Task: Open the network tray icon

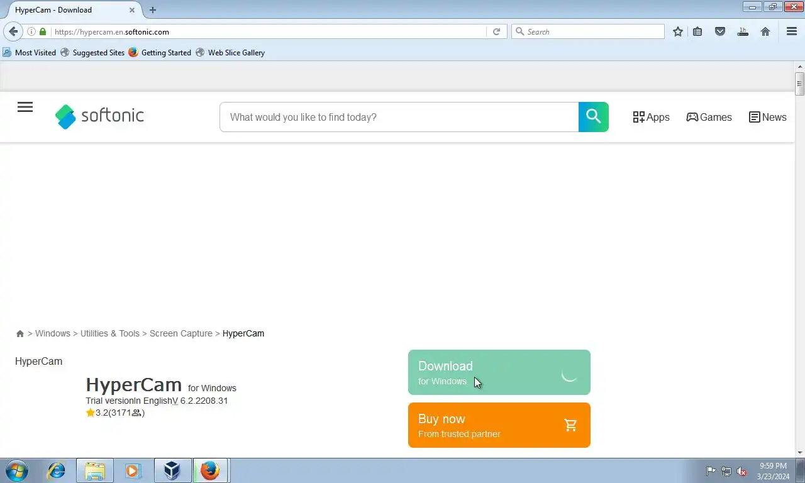Action: pyautogui.click(x=726, y=471)
